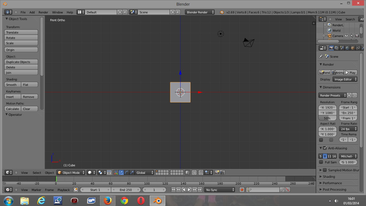Screen dimensions: 366x206
Task: Enable the Full Sample checkbox
Action: 321,162
